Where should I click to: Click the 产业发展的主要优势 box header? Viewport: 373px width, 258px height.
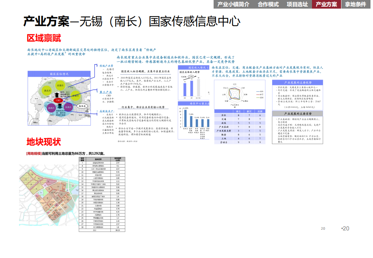click(x=298, y=82)
